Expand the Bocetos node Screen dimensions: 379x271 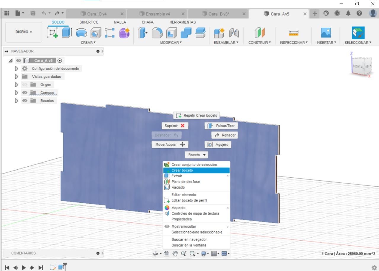point(17,100)
